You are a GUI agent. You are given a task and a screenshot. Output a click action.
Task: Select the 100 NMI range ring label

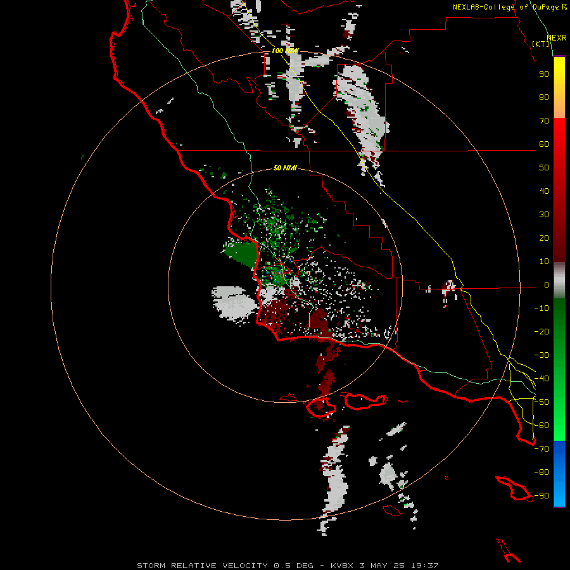point(285,51)
